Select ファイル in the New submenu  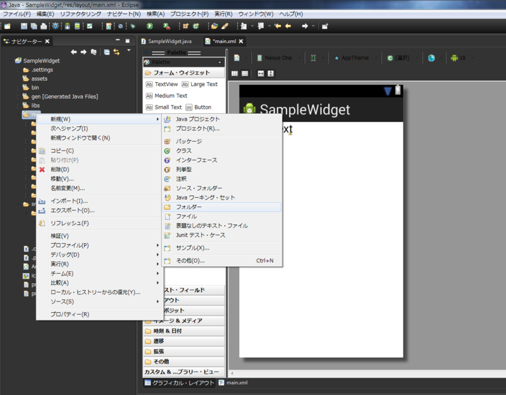point(222,216)
